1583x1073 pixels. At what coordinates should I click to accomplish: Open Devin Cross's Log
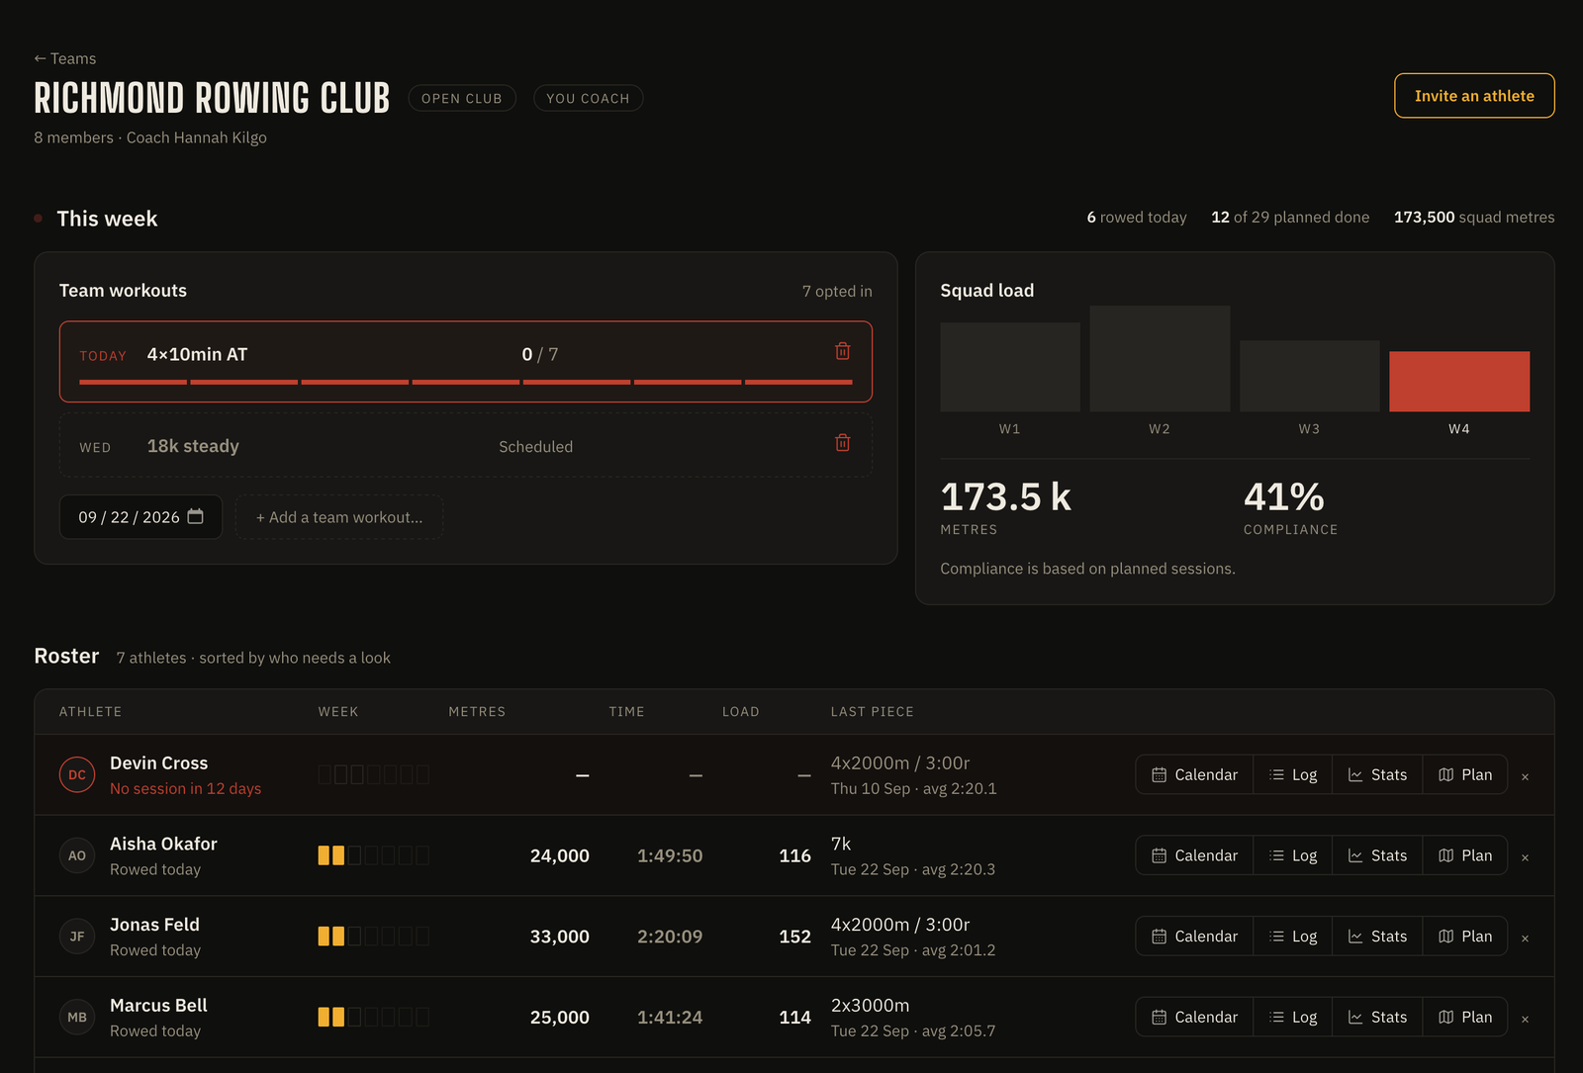pos(1293,774)
